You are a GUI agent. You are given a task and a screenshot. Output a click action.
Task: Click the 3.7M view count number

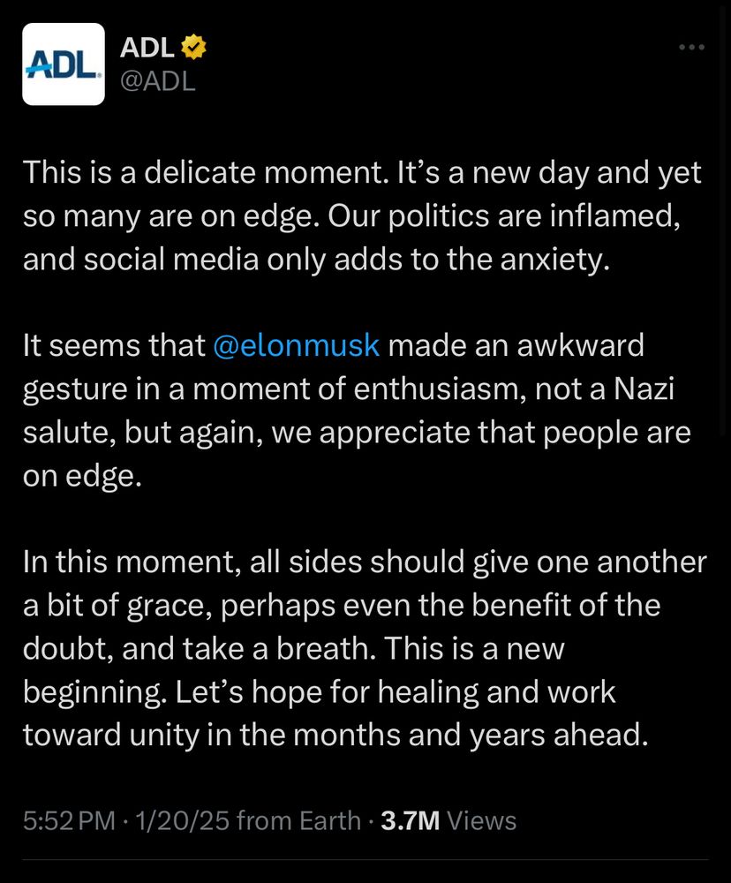(410, 820)
